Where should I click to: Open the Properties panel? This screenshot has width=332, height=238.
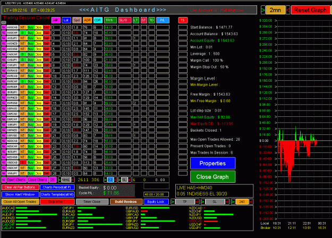[x=213, y=163]
